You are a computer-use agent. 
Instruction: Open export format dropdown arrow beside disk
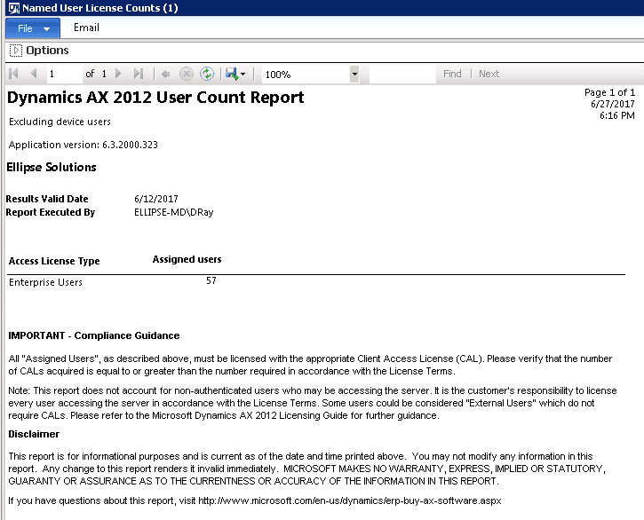point(242,75)
